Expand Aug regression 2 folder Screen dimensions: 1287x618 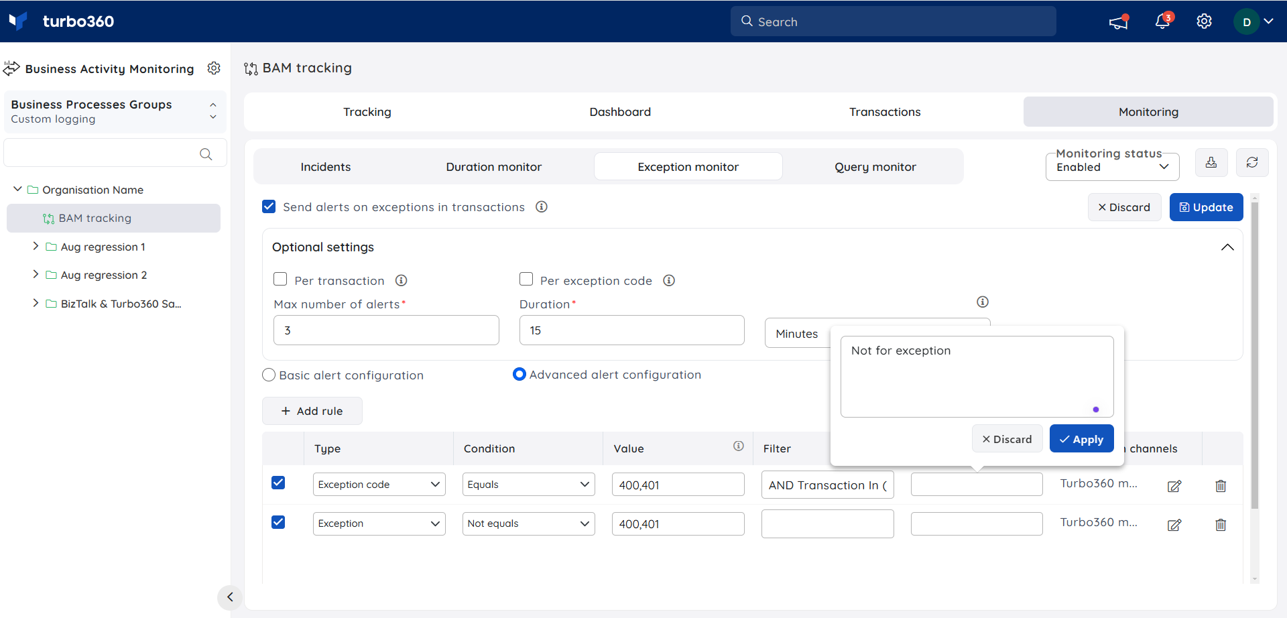point(36,274)
